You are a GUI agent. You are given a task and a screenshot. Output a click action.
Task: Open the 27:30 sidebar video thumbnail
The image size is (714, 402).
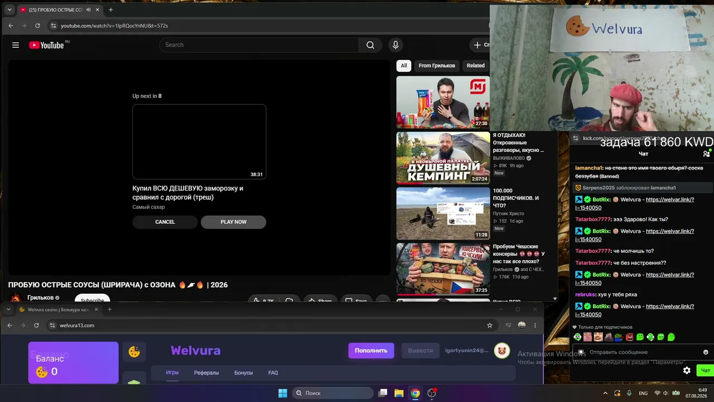[443, 102]
